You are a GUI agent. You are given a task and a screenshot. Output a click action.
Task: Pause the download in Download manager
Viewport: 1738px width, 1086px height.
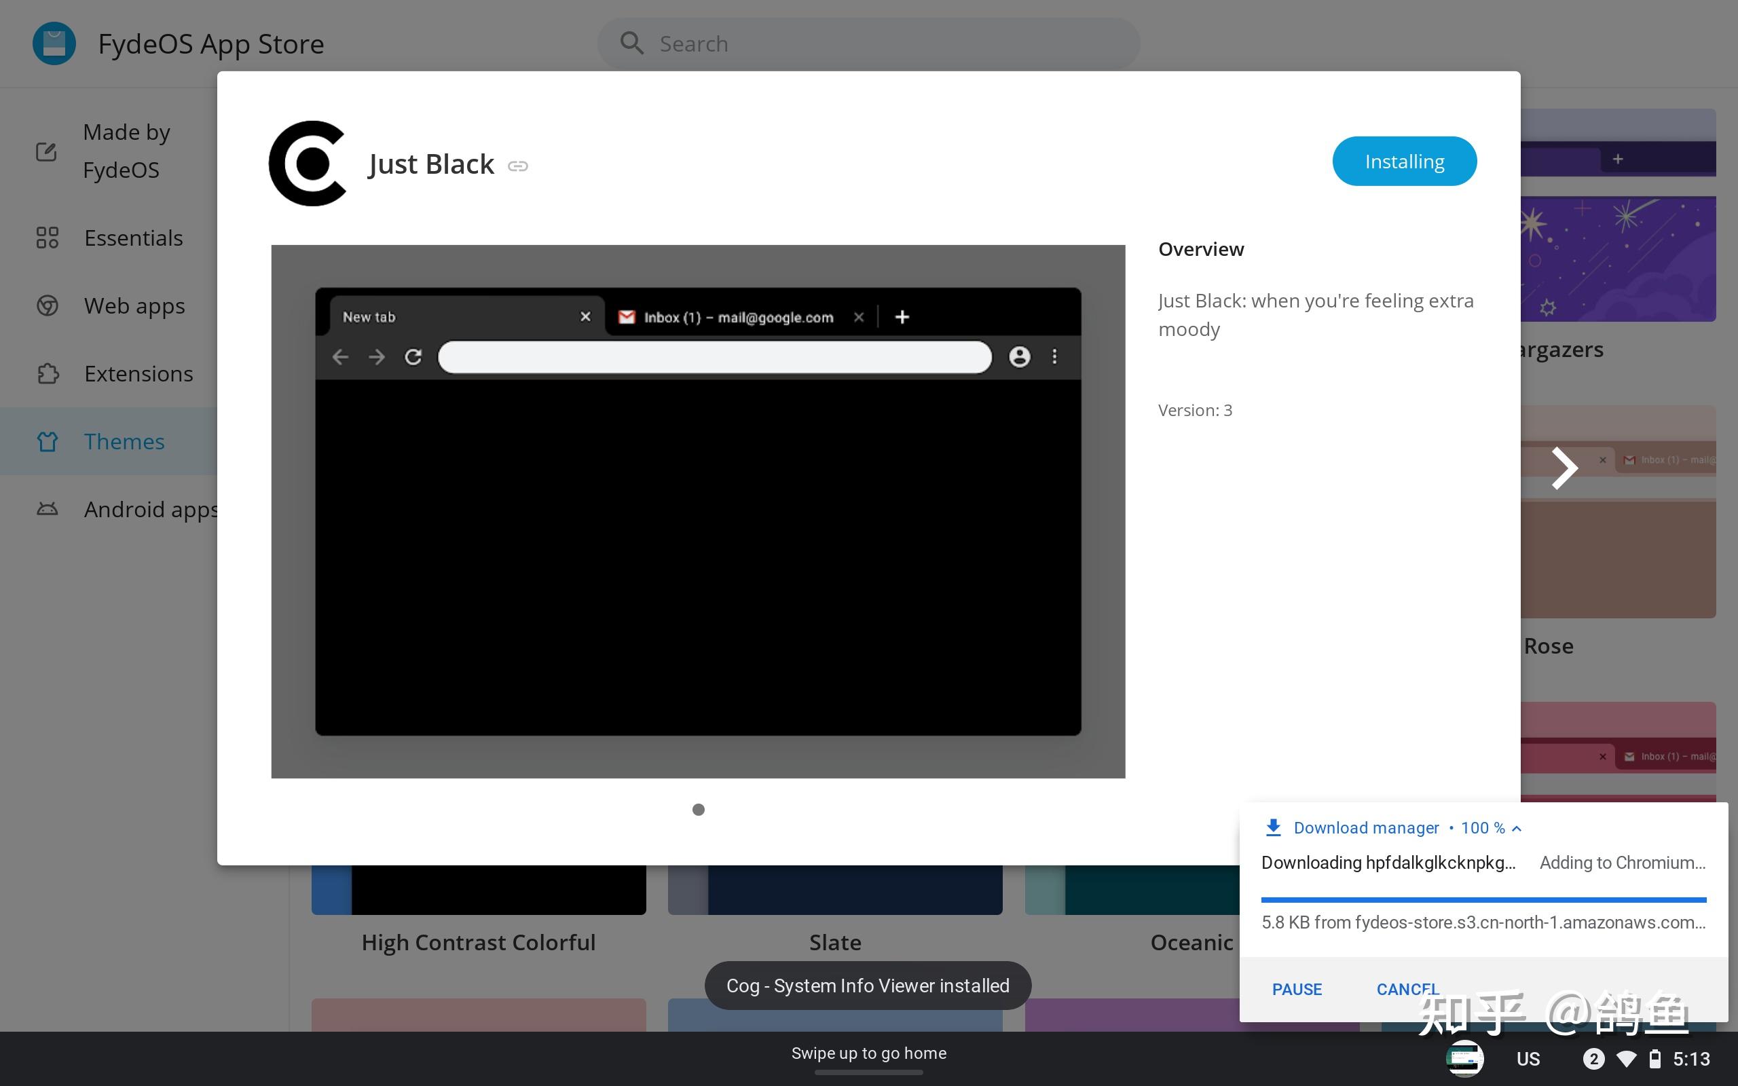[1296, 989]
